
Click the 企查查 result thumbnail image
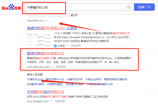(x=39, y=39)
